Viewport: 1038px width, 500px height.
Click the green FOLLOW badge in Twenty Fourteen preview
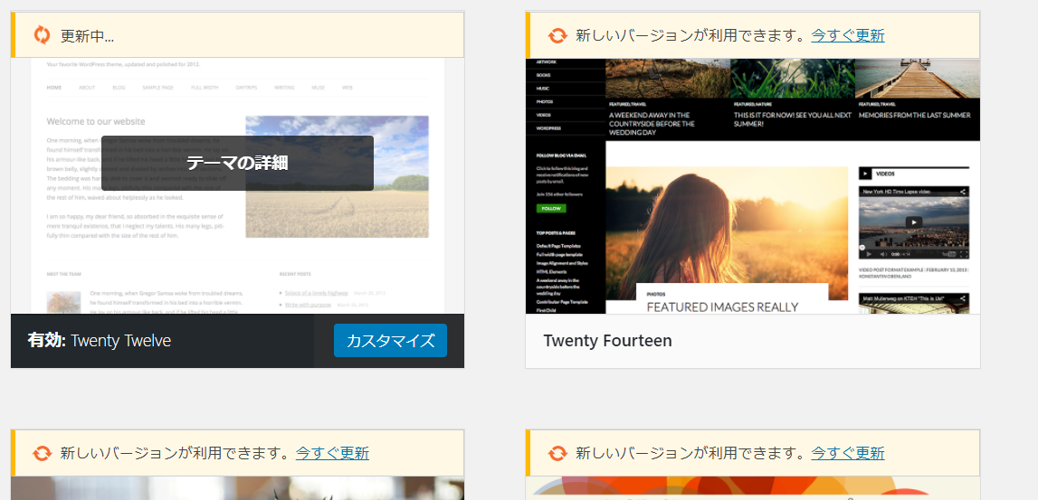pos(550,208)
